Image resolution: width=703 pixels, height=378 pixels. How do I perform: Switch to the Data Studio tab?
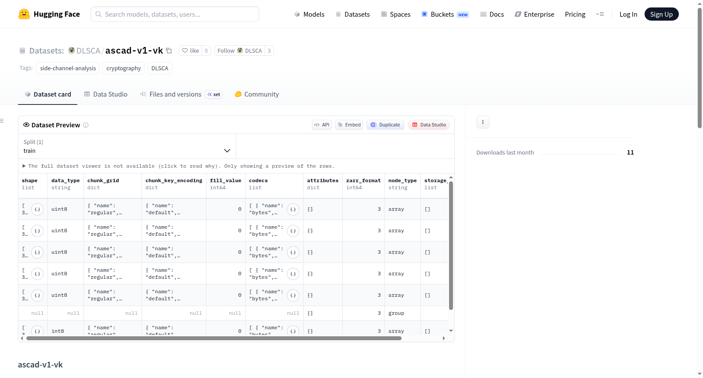(106, 94)
